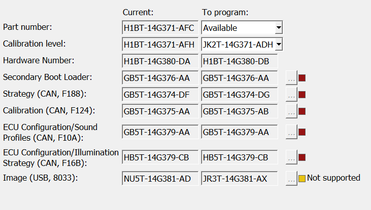This screenshot has height=210, width=371.
Task: Expand Calibration level JK2T-14G371-ADH dropdown
Action: click(x=278, y=45)
